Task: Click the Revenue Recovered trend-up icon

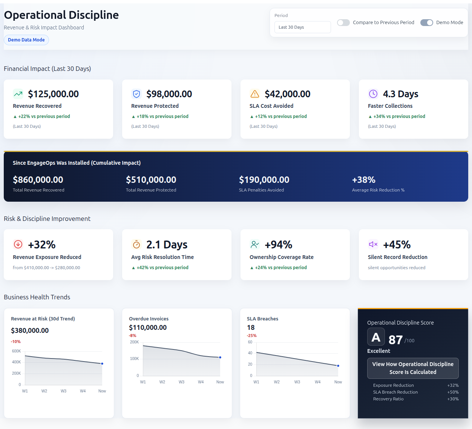Action: tap(18, 94)
